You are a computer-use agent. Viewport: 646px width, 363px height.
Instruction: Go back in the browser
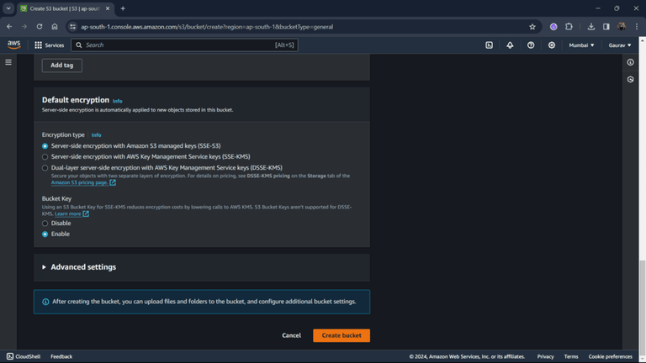(x=9, y=27)
